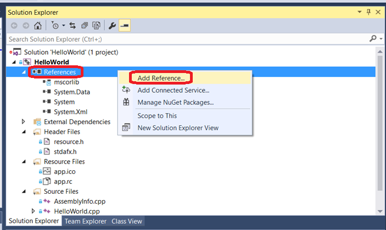The width and height of the screenshot is (386, 230).
Task: Choose New Solution Explorer View item
Action: click(185, 128)
